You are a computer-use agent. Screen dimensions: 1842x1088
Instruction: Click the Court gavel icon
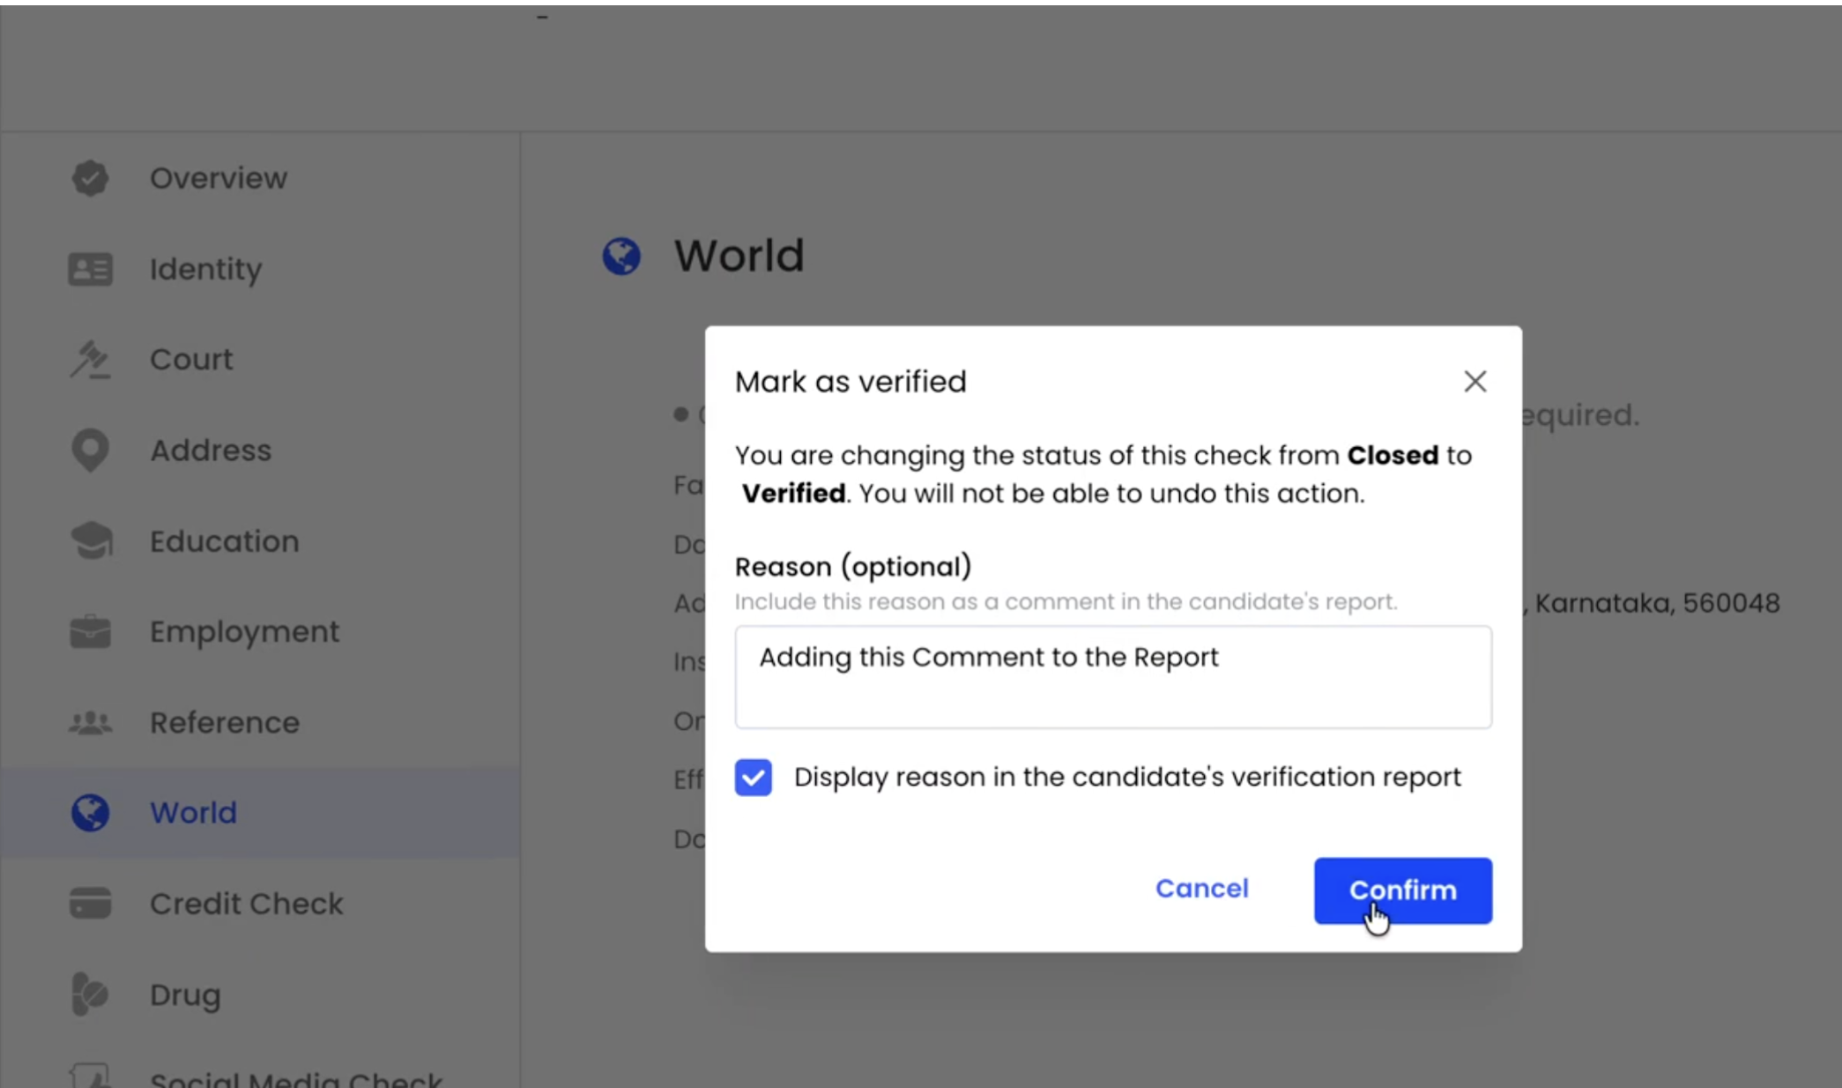coord(90,360)
